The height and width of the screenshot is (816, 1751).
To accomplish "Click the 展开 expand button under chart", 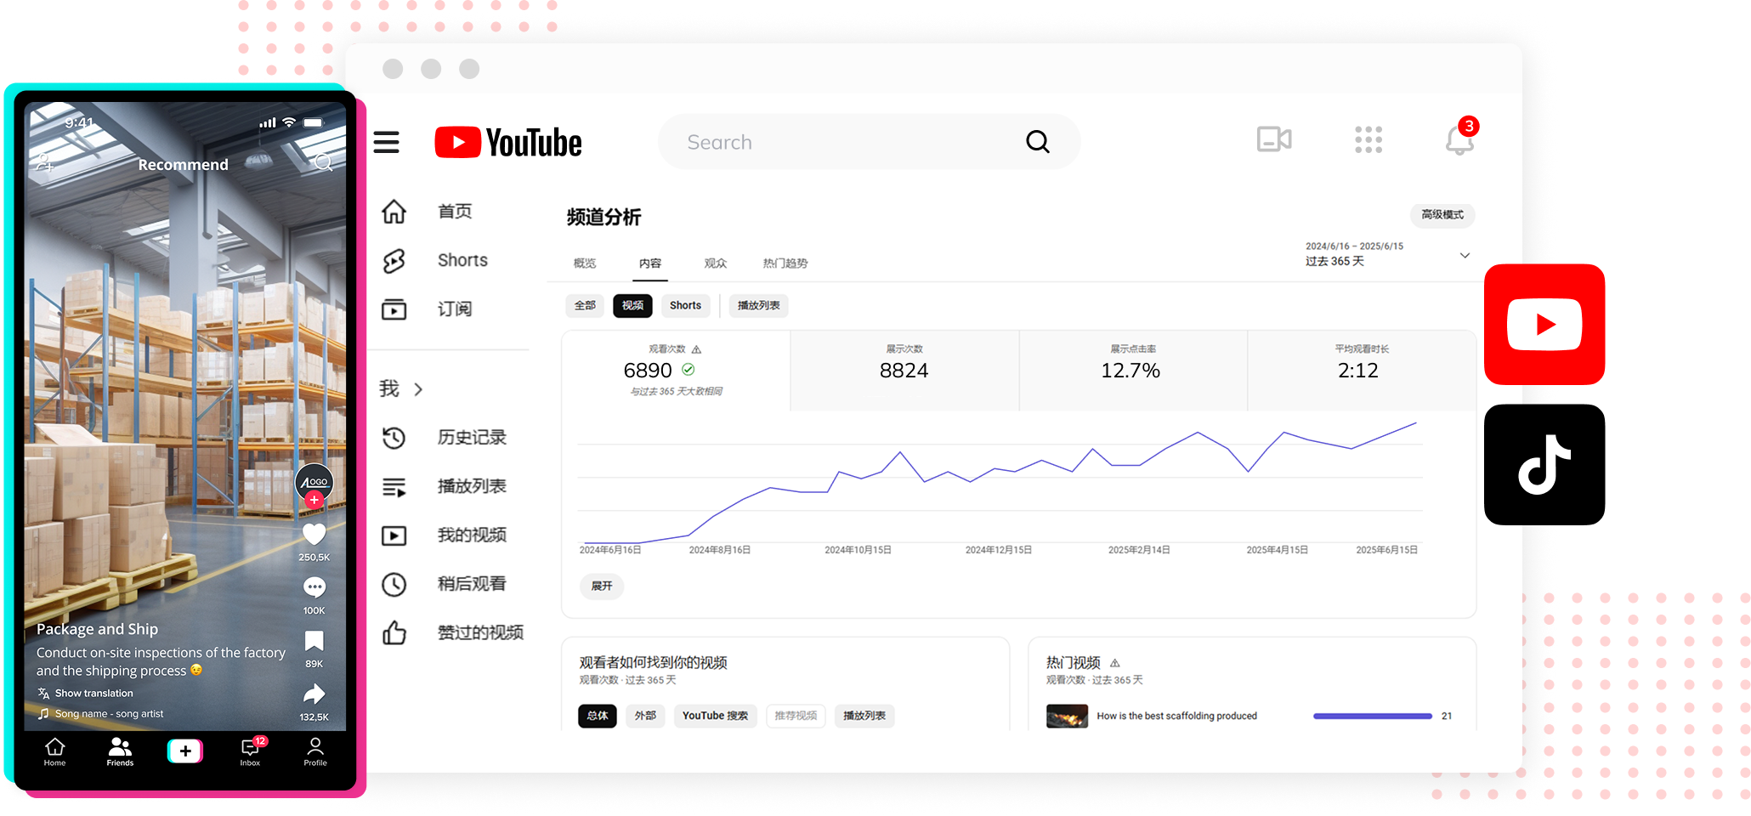I will 602,586.
